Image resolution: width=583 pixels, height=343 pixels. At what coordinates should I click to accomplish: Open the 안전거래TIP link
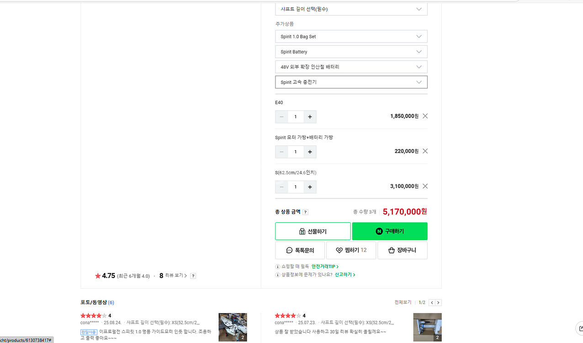tap(324, 266)
